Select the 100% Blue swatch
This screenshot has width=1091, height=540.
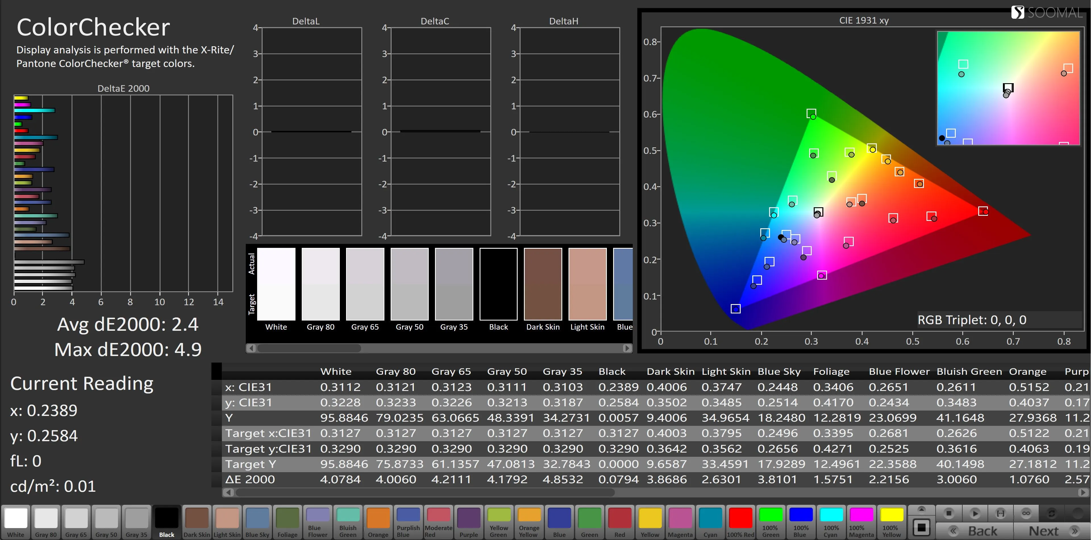(801, 522)
